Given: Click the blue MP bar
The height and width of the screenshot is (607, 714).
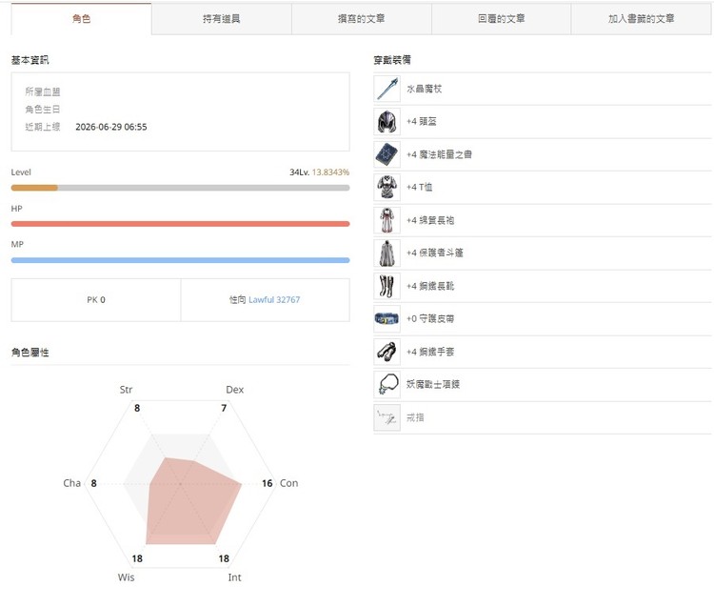Looking at the screenshot, I should click(x=180, y=260).
